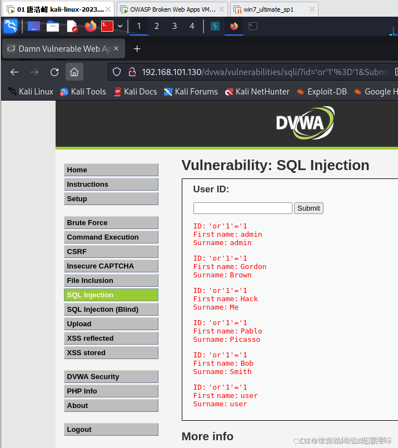Switch to workspace 3

pyautogui.click(x=175, y=26)
